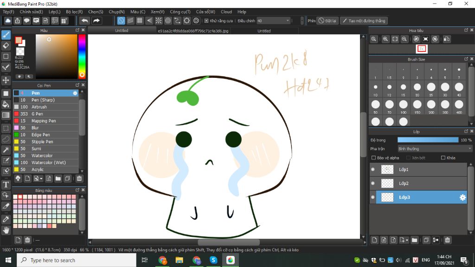Toggle visibility of the Lớp3 layer

tap(373, 197)
